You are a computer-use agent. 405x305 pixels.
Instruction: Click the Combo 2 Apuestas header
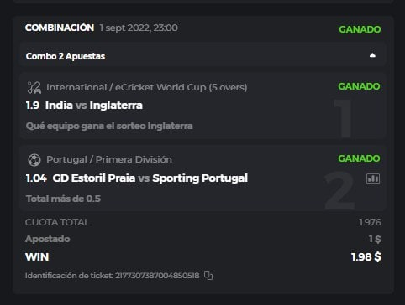coord(203,56)
